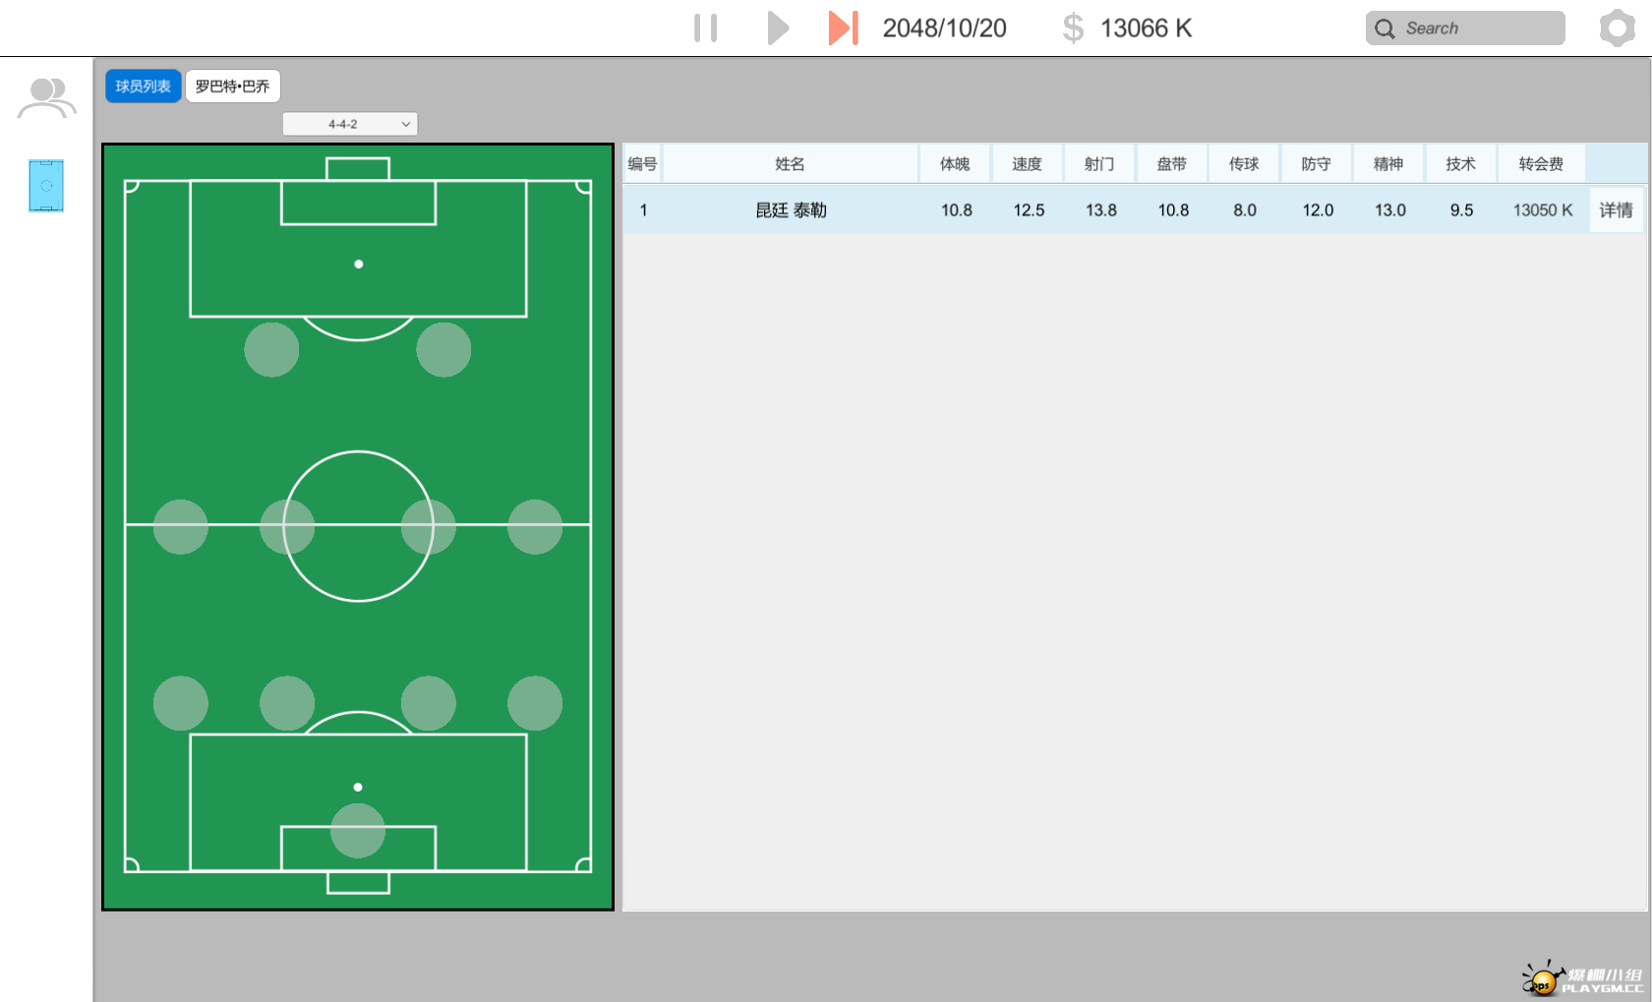1652x1002 pixels.
Task: Click the pause icon in top bar
Action: click(x=705, y=29)
